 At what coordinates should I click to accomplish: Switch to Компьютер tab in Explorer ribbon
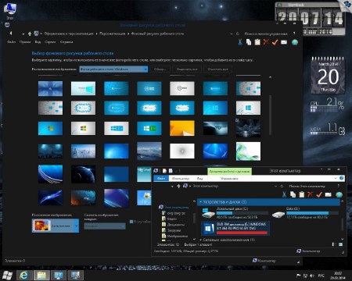pyautogui.click(x=181, y=179)
